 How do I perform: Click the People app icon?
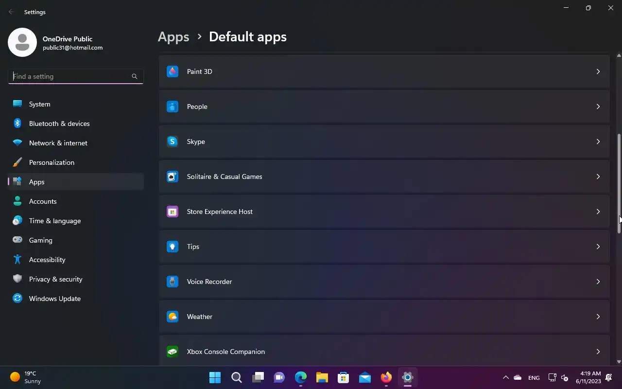click(173, 106)
